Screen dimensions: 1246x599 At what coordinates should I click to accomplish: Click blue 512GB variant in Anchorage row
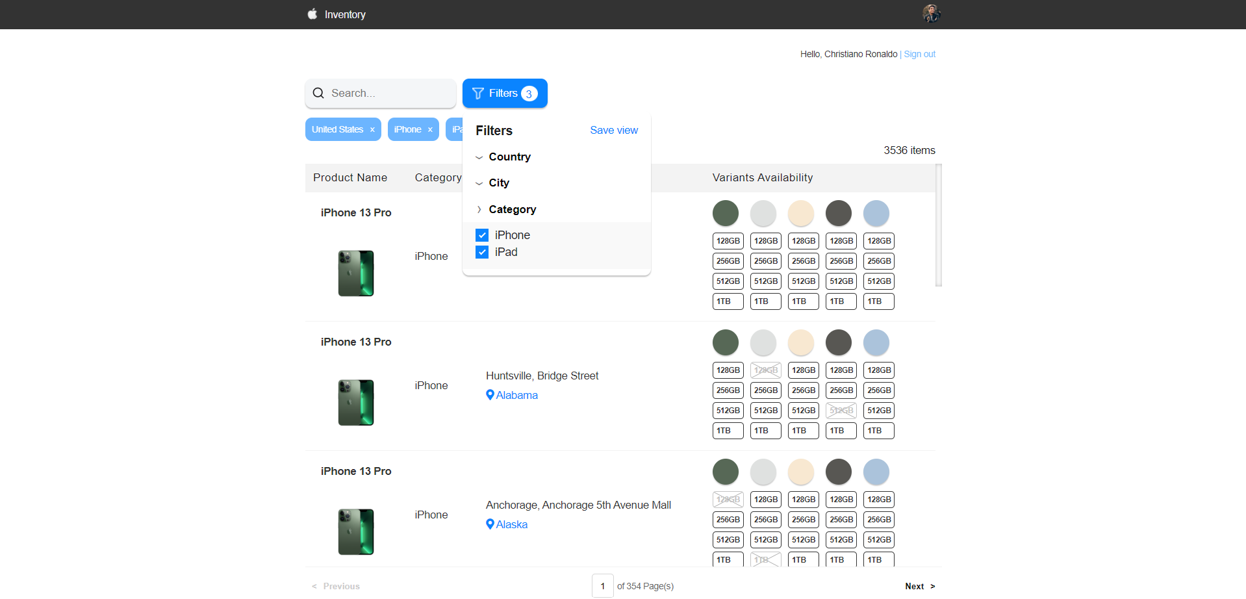[879, 540]
